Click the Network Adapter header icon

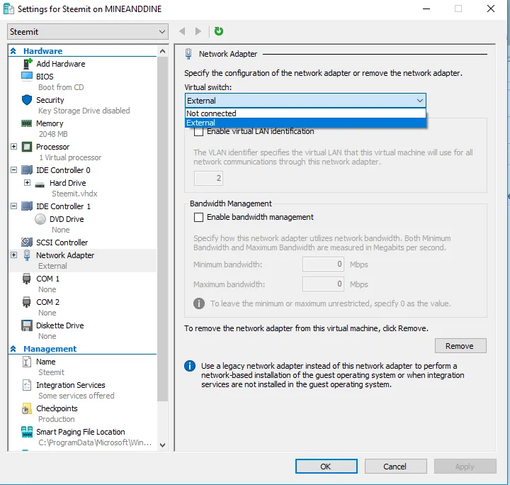pyautogui.click(x=188, y=54)
